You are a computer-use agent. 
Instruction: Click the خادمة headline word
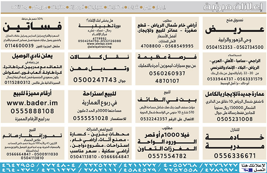[235, 137]
